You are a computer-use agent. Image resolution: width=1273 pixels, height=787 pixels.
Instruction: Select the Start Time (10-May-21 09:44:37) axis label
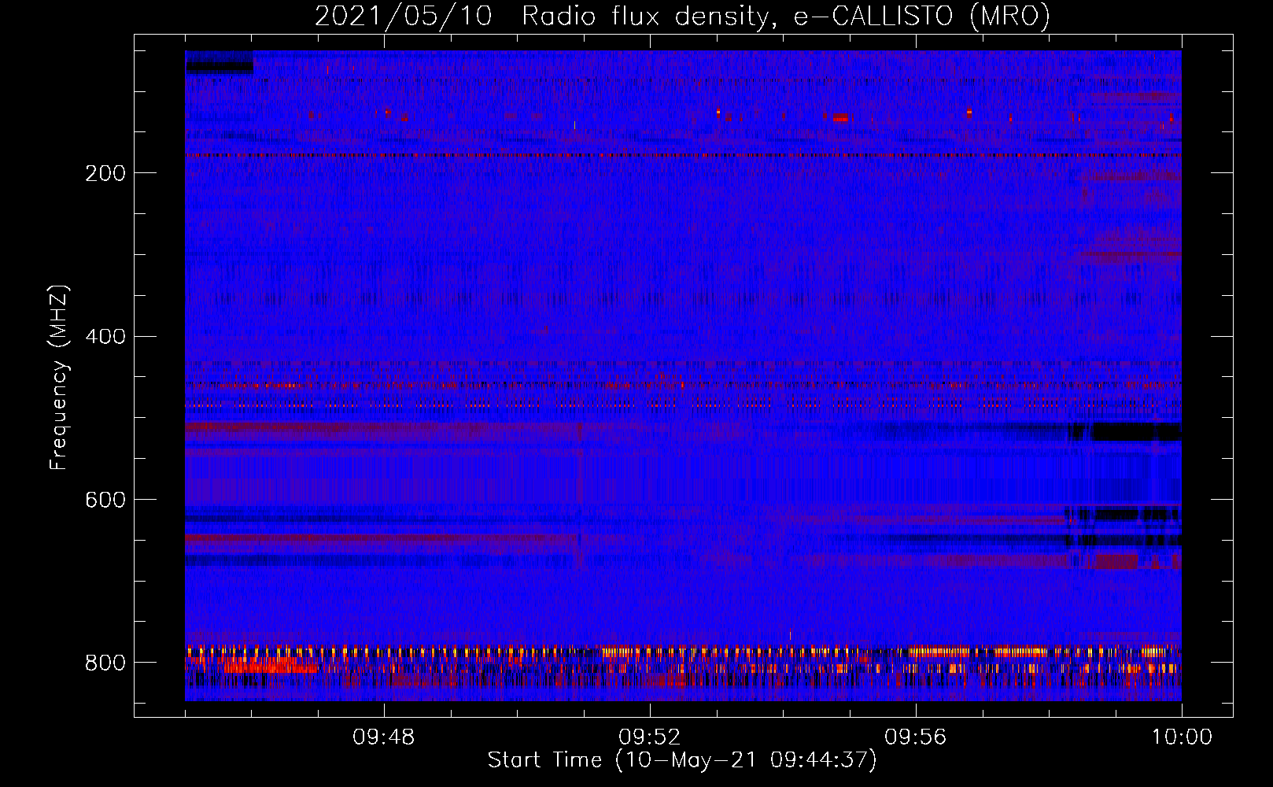pyautogui.click(x=682, y=760)
